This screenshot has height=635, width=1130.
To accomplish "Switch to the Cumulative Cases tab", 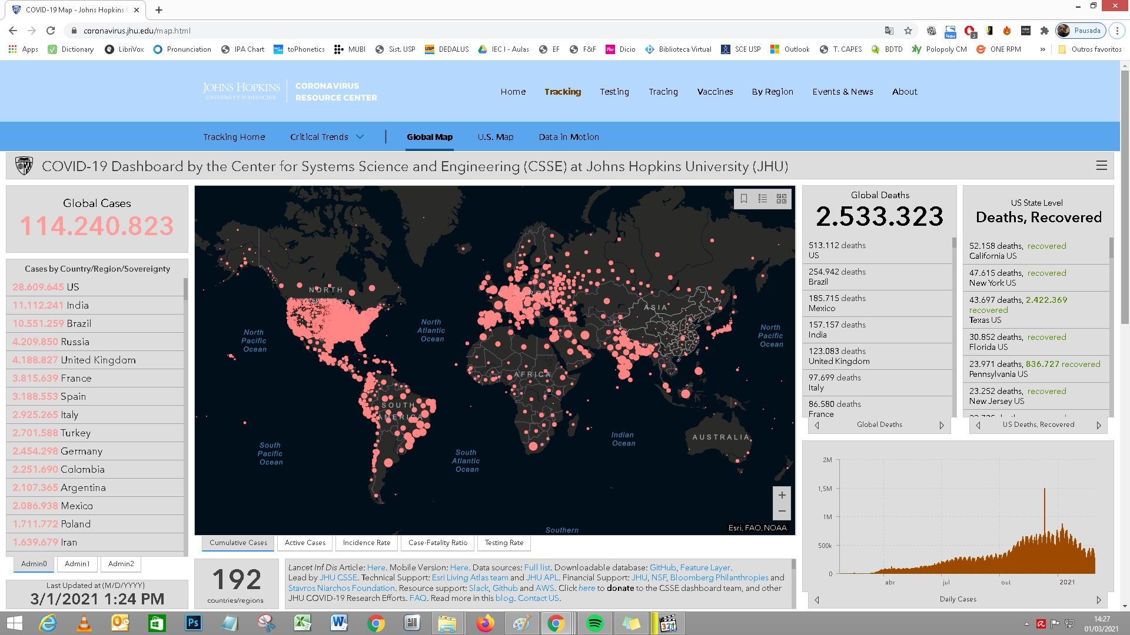I will pyautogui.click(x=238, y=543).
